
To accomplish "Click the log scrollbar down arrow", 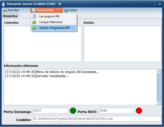I will (x=159, y=103).
